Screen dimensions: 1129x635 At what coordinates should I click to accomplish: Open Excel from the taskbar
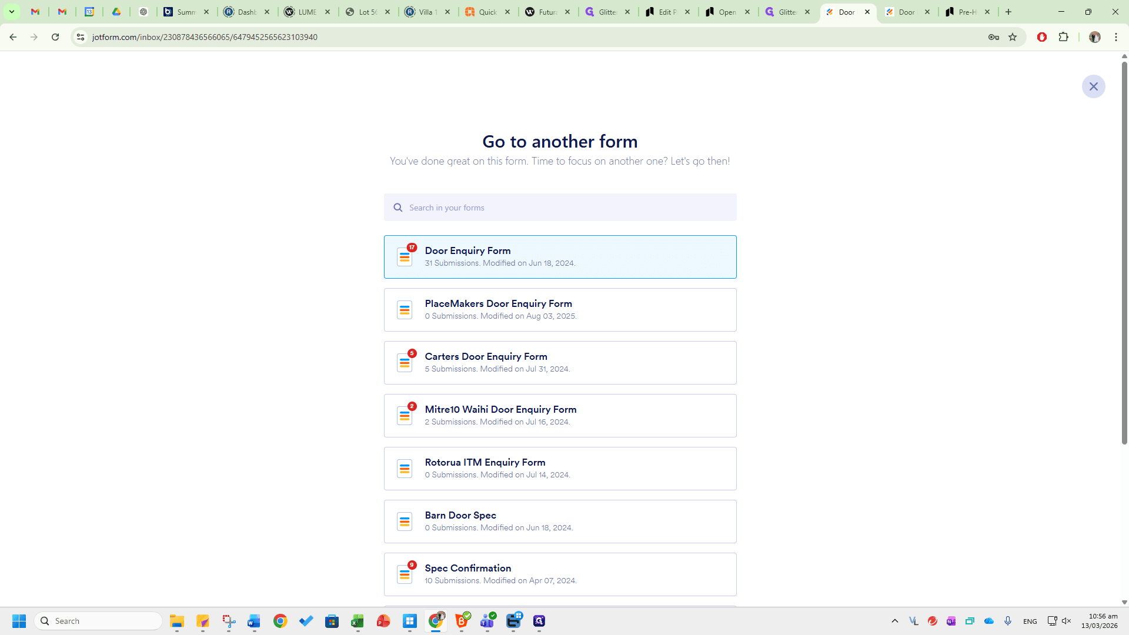(358, 621)
